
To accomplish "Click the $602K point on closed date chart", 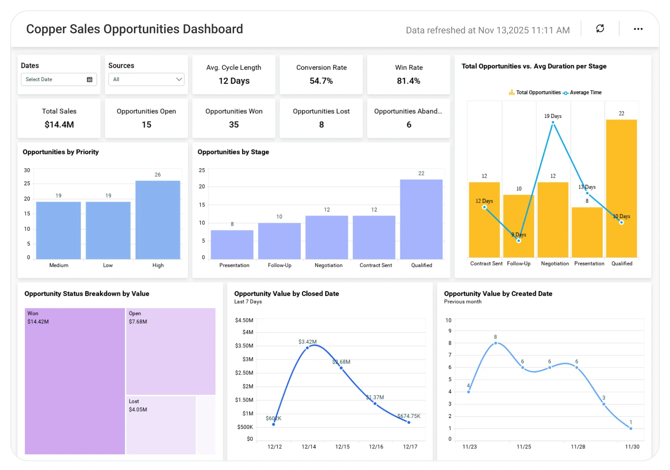I will click(274, 424).
